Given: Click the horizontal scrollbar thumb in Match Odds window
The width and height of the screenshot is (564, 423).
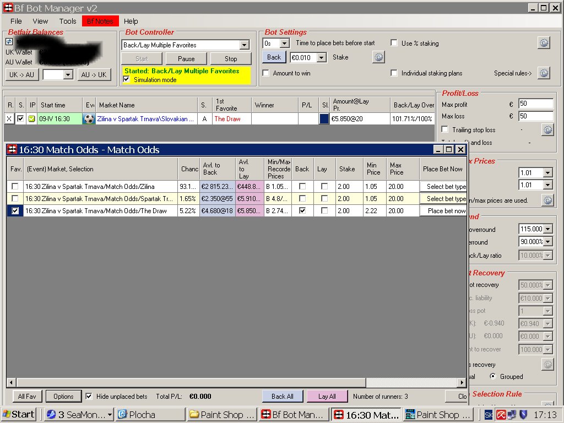Looking at the screenshot, I should [x=191, y=382].
